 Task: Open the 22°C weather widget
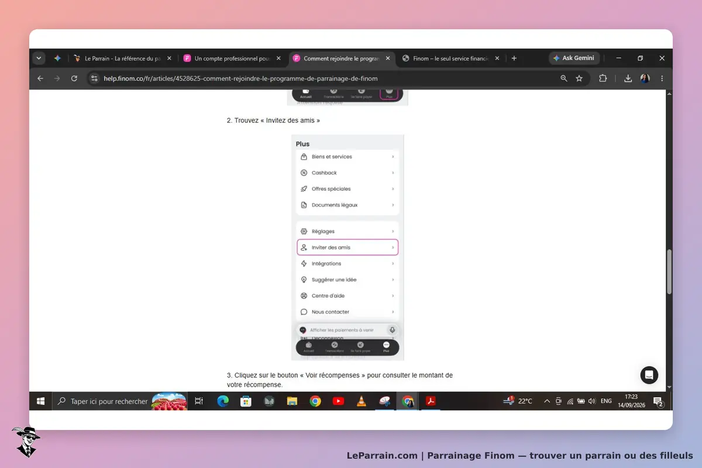click(x=518, y=401)
